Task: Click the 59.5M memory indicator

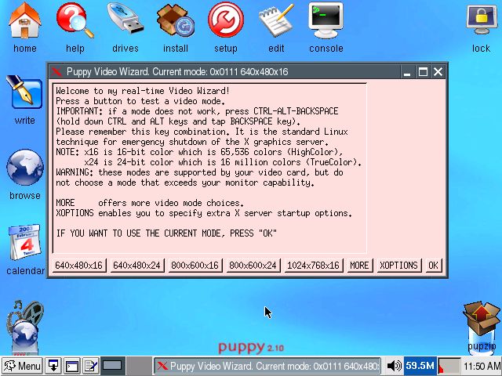Action: (420, 366)
